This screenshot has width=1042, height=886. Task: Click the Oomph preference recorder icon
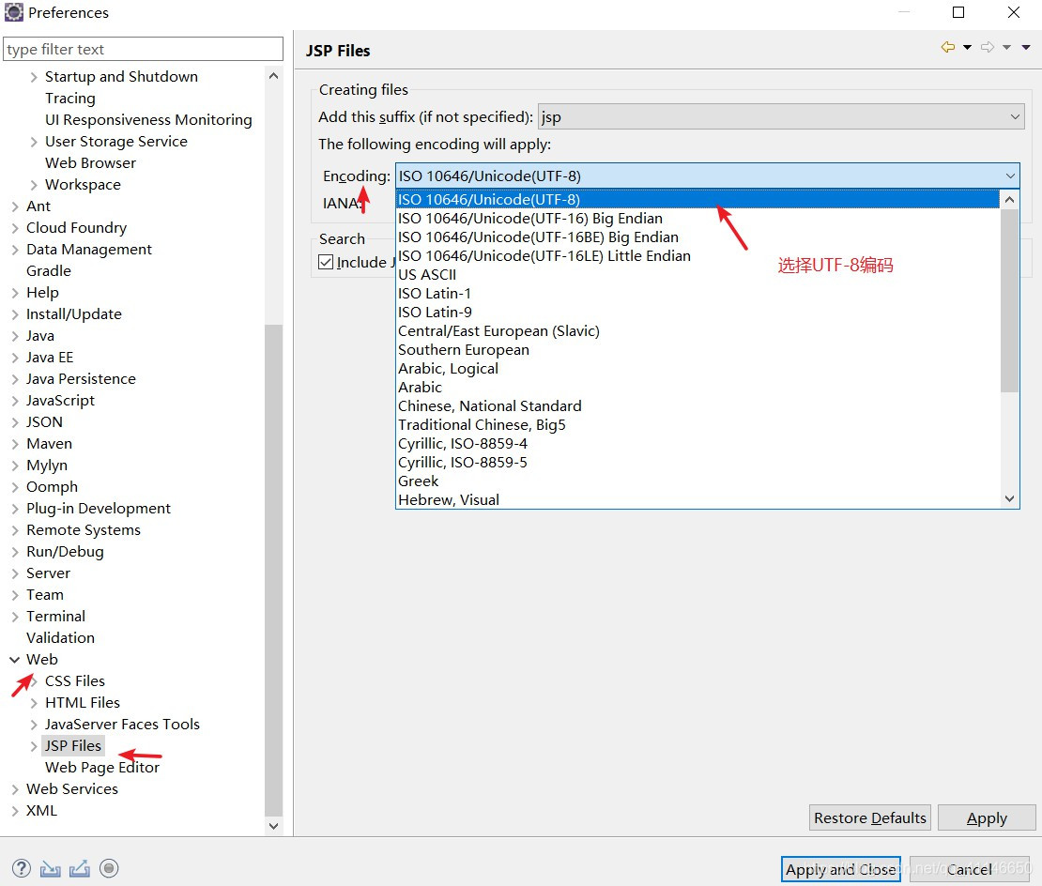coord(109,868)
